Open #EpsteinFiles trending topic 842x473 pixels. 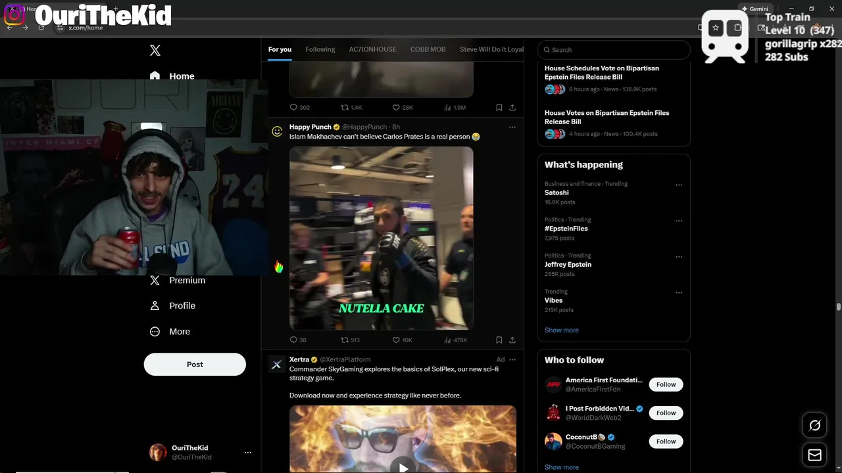coord(566,229)
